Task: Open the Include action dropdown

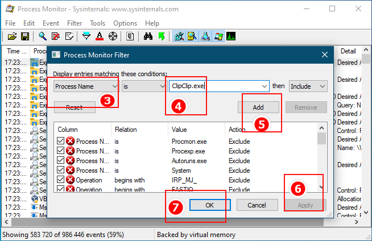Action: coord(308,86)
